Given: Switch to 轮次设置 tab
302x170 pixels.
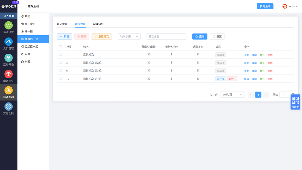Looking at the screenshot, I should [80, 24].
